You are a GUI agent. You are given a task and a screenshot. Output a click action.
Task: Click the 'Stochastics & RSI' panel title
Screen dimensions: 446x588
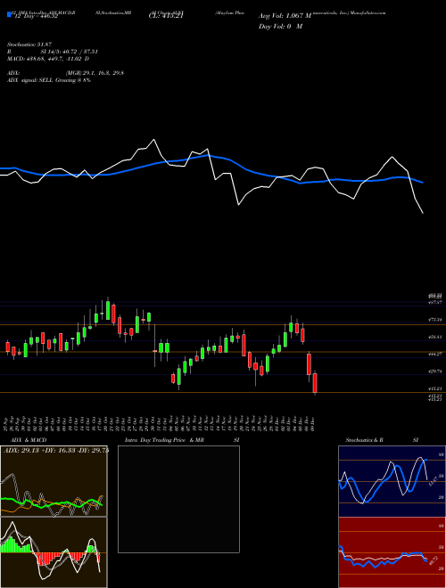[382, 440]
